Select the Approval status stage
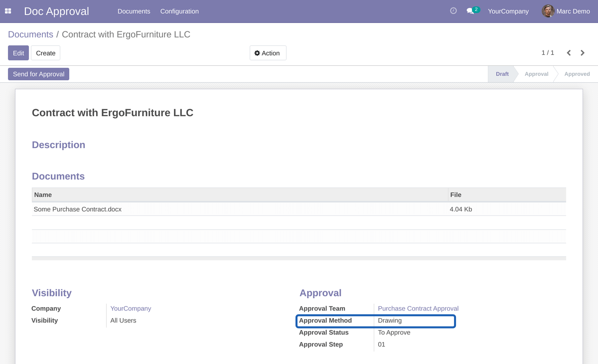 (536, 74)
